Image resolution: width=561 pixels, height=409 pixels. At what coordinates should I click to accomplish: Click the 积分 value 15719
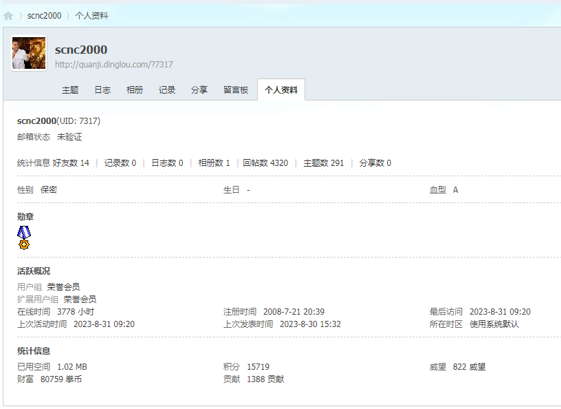click(x=258, y=367)
